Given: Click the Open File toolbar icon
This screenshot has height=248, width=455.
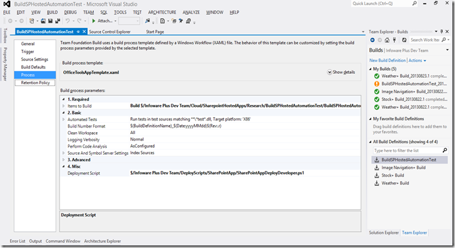Looking at the screenshot, I should click(43, 21).
